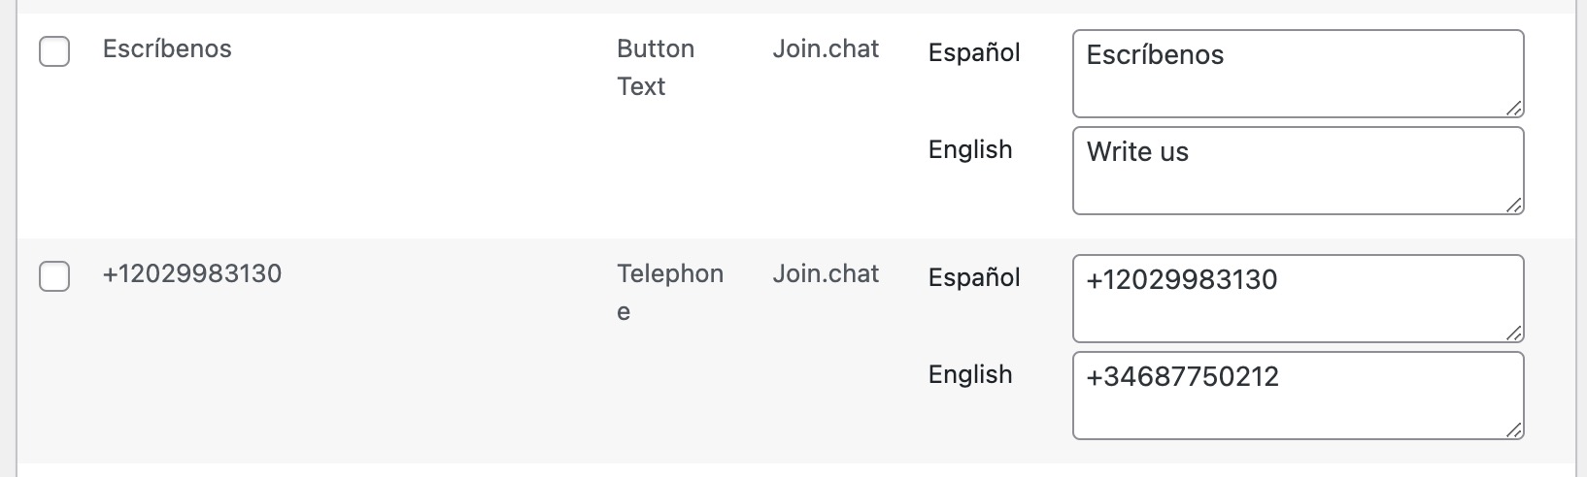Click the +12029983130 string in the first column
Viewport: 1587px width, 477px height.
pyautogui.click(x=192, y=274)
